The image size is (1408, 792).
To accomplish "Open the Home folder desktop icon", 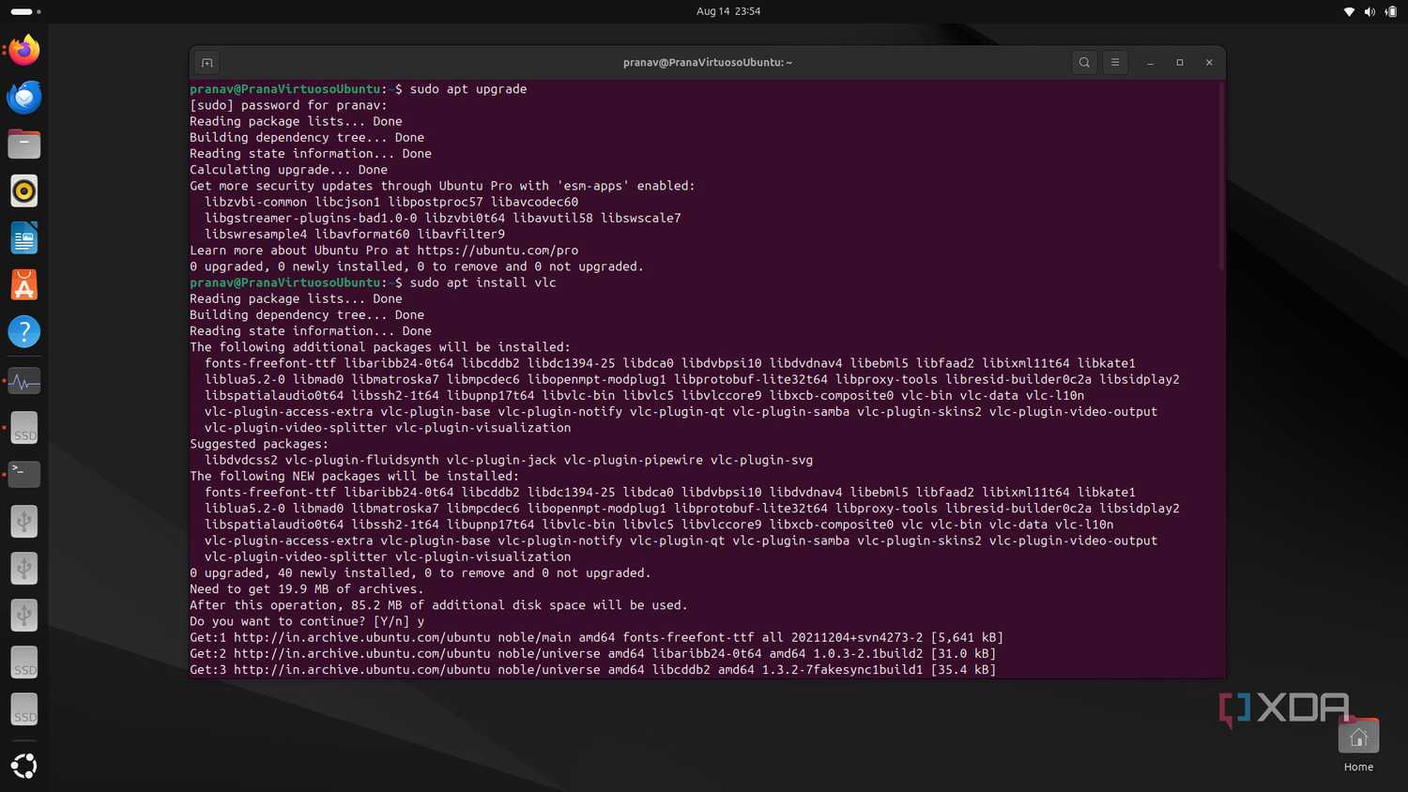I will coord(1358,746).
